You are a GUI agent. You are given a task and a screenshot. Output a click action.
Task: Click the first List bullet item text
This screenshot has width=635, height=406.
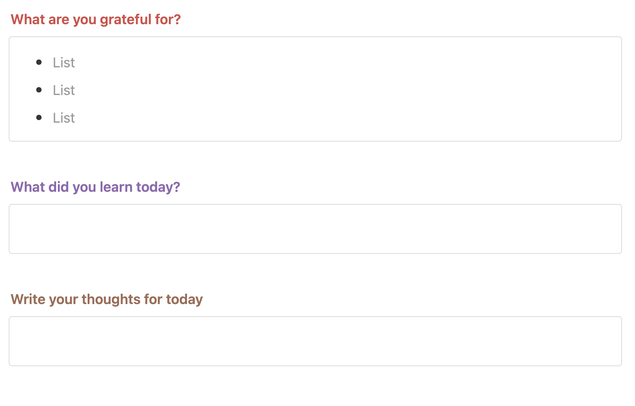click(x=64, y=63)
